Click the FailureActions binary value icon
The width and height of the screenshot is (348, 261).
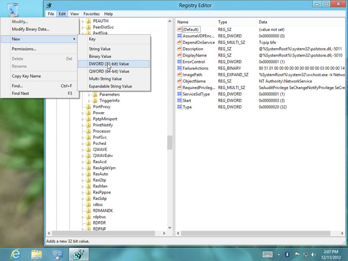[x=179, y=68]
